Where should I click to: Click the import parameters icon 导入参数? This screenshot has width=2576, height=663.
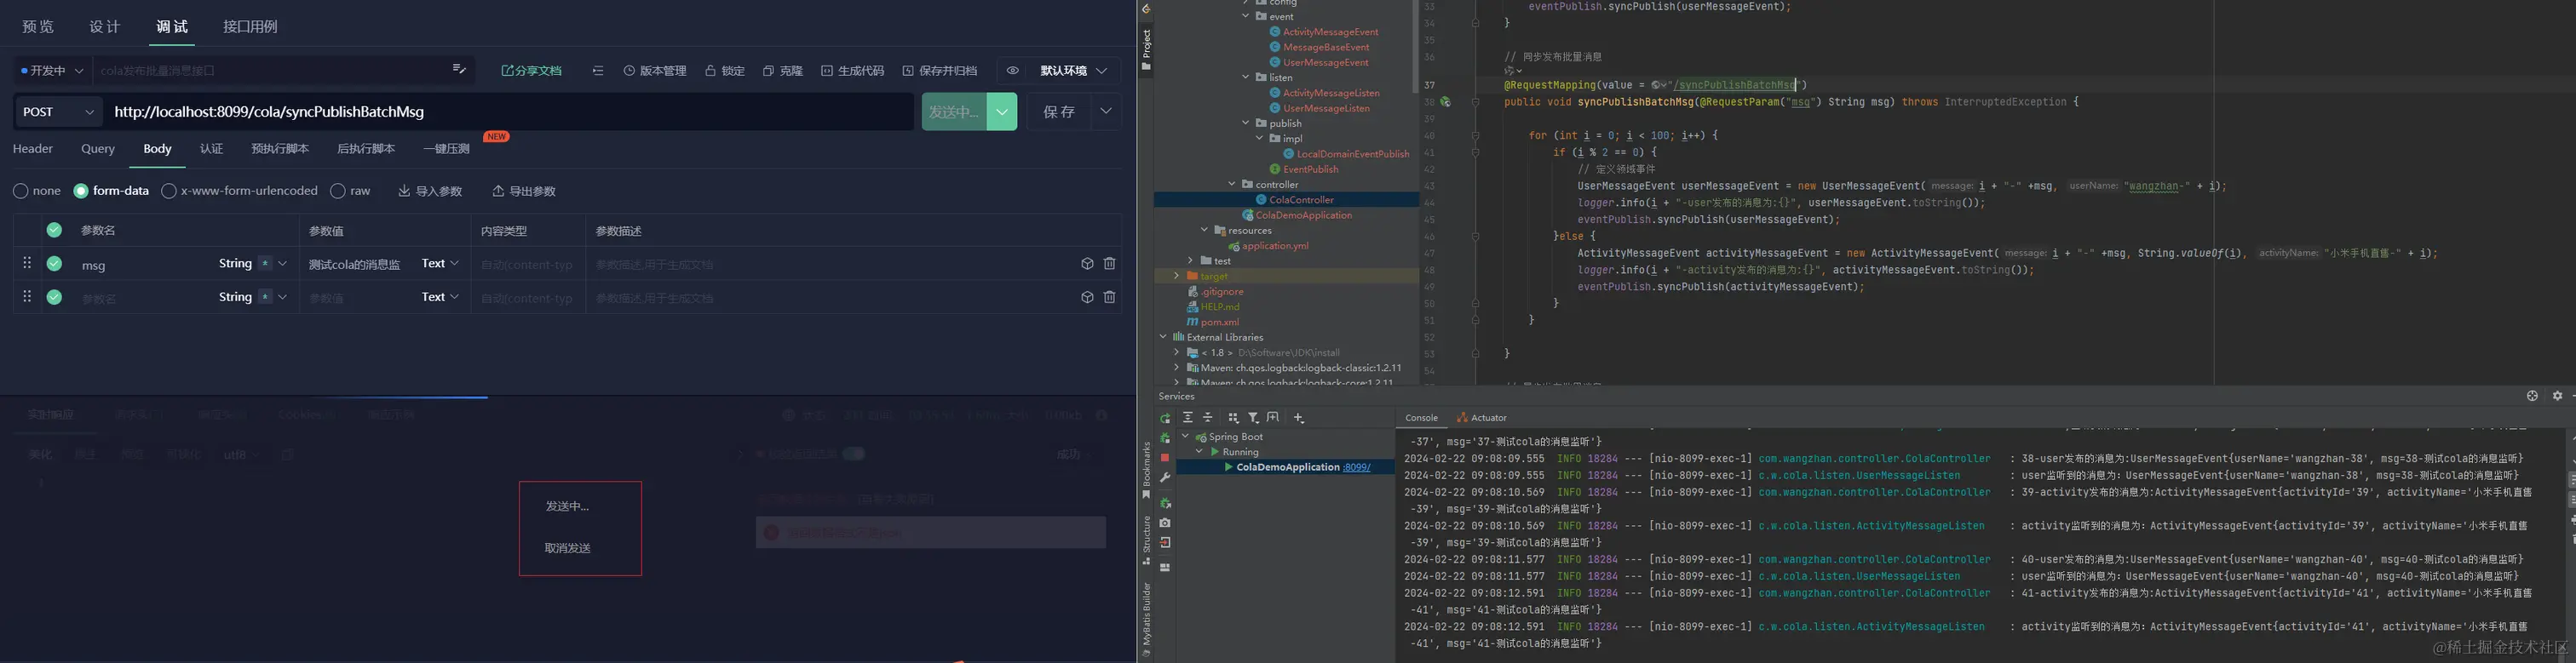404,191
